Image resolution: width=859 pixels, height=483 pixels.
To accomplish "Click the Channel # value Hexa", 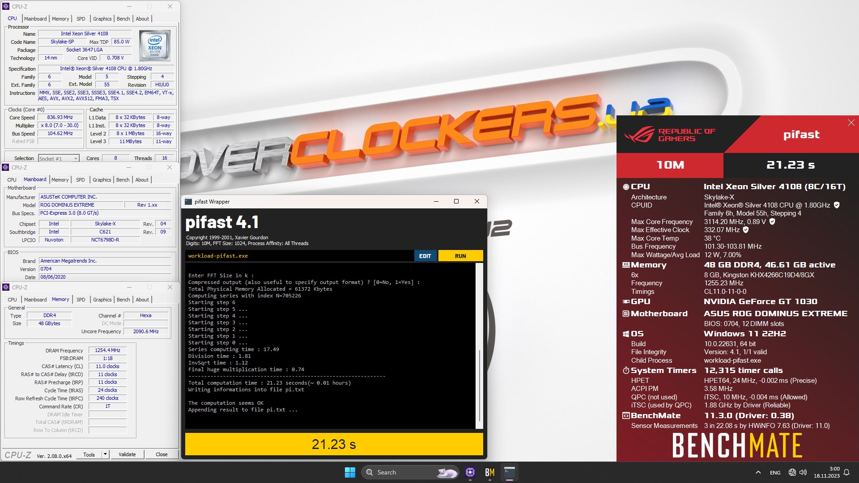I will click(146, 315).
